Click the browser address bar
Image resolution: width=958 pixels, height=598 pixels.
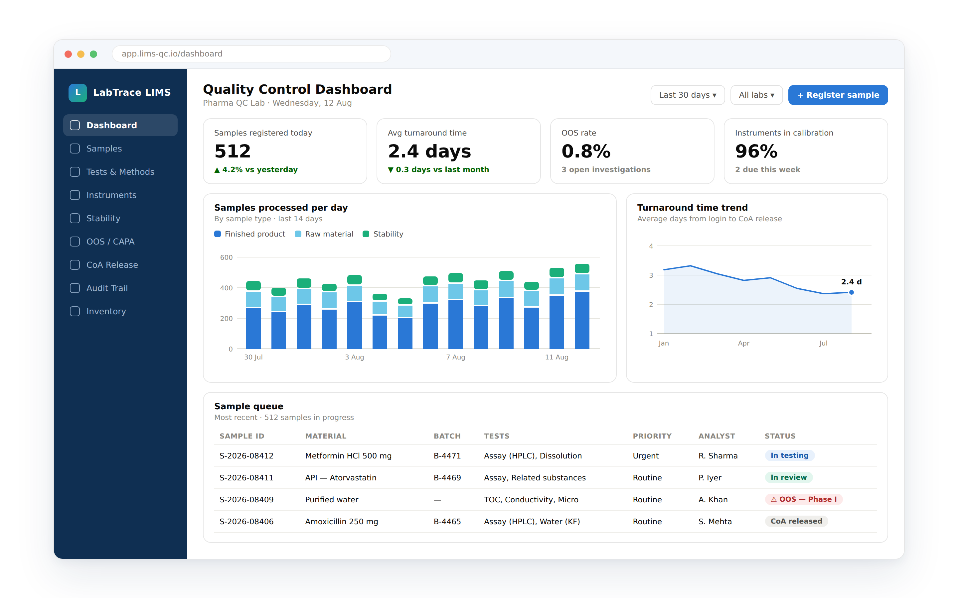251,54
